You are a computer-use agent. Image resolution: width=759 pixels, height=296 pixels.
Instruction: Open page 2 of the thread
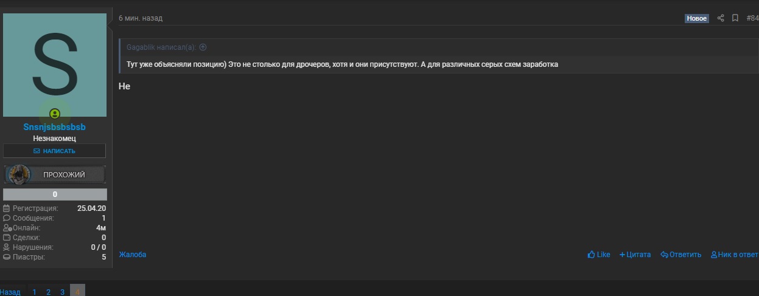[48, 292]
